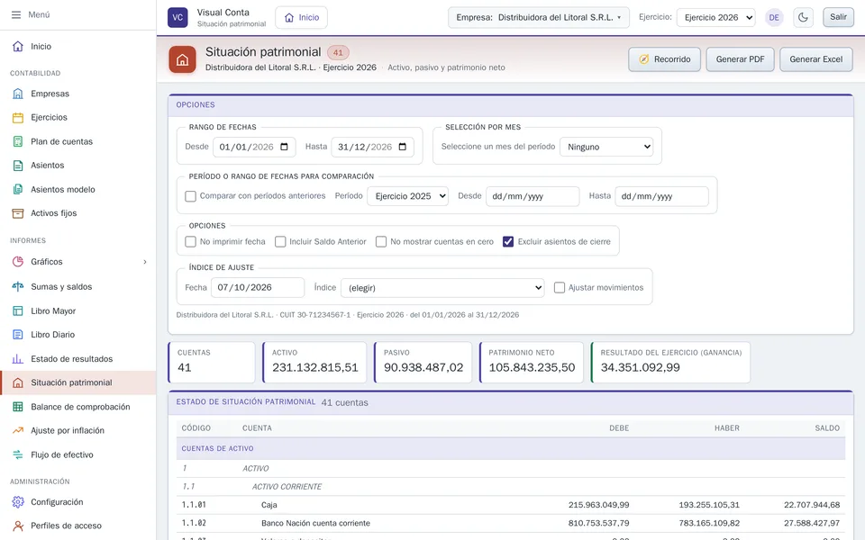Viewport: 865px width, 540px height.
Task: Toggle dark mode moon icon
Action: (803, 18)
